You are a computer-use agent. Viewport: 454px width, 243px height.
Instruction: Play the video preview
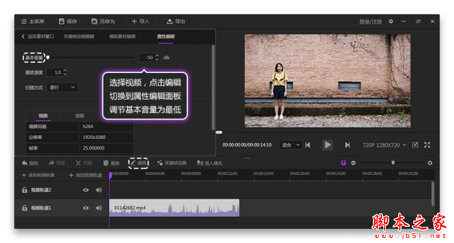point(328,145)
